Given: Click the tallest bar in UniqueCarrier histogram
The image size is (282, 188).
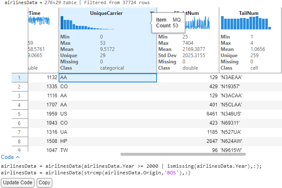Looking at the screenshot, I should click(x=63, y=23).
